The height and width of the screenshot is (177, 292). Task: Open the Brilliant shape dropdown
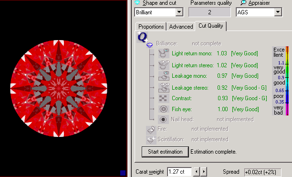click(179, 12)
